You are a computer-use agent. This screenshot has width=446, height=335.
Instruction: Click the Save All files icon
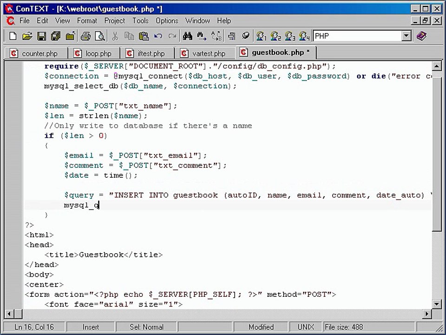[56, 36]
